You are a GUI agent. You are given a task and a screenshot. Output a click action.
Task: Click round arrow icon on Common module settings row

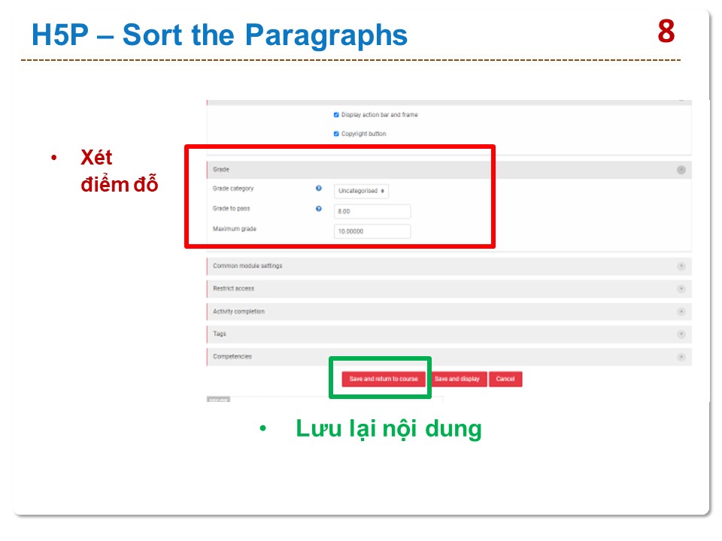click(x=681, y=266)
